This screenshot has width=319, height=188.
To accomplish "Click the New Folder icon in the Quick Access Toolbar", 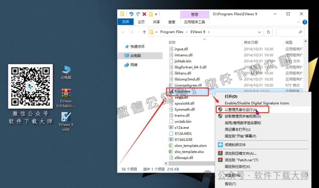I will click(x=151, y=14).
